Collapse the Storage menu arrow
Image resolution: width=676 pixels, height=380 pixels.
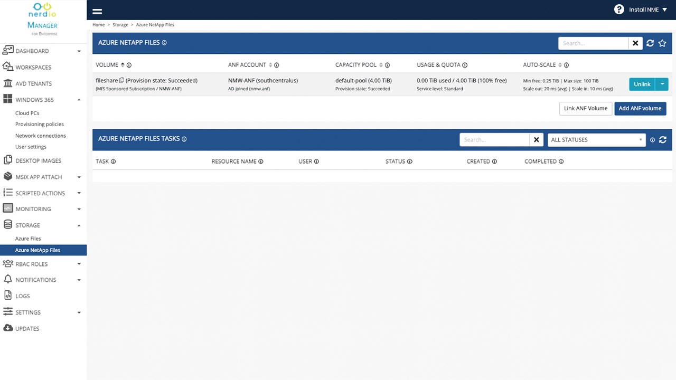tap(79, 225)
